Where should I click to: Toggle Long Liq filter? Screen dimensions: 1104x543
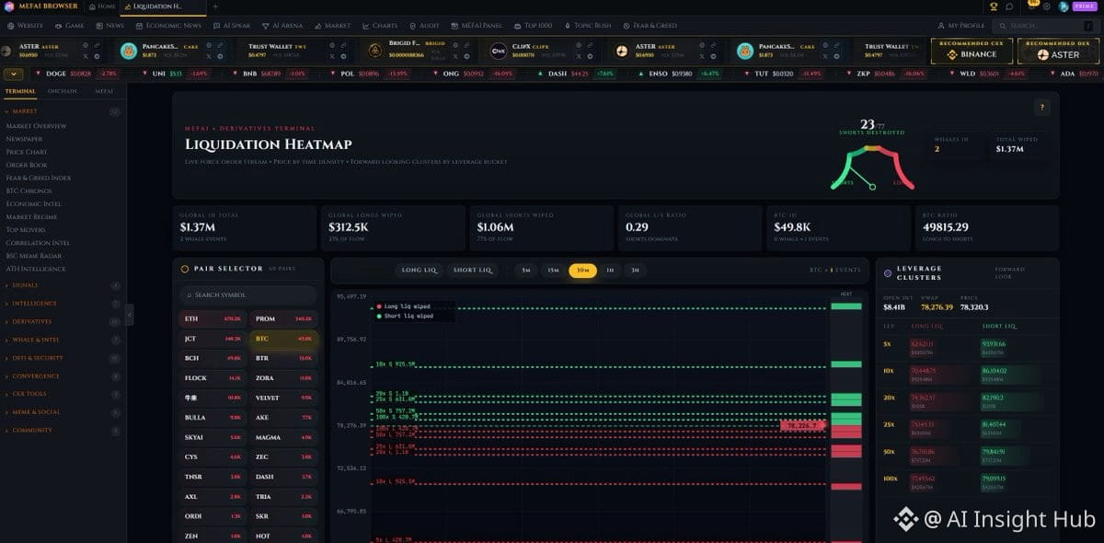point(420,271)
